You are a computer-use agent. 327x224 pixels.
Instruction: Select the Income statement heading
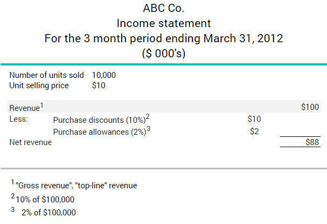coord(163,23)
